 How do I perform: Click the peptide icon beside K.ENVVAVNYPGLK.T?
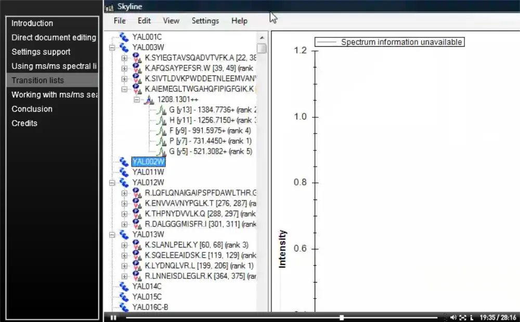click(x=137, y=204)
